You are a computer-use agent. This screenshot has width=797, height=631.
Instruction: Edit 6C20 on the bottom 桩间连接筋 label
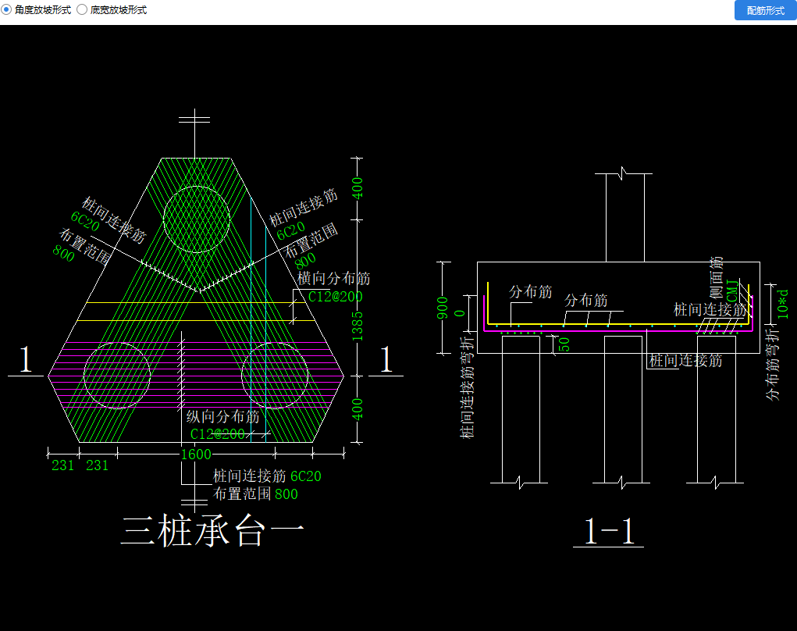click(305, 476)
